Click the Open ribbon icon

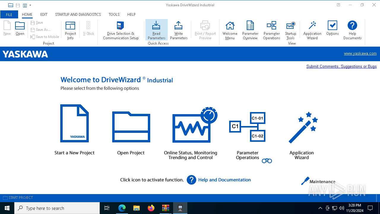coord(20,28)
